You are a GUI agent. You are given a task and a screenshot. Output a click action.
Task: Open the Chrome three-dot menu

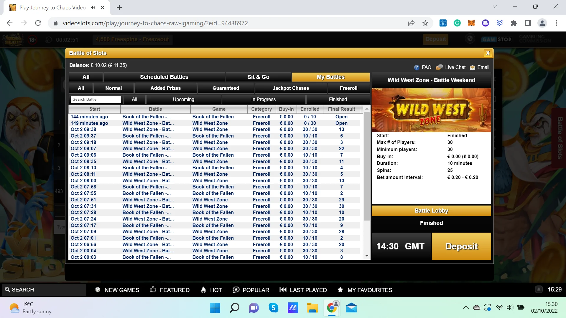556,23
